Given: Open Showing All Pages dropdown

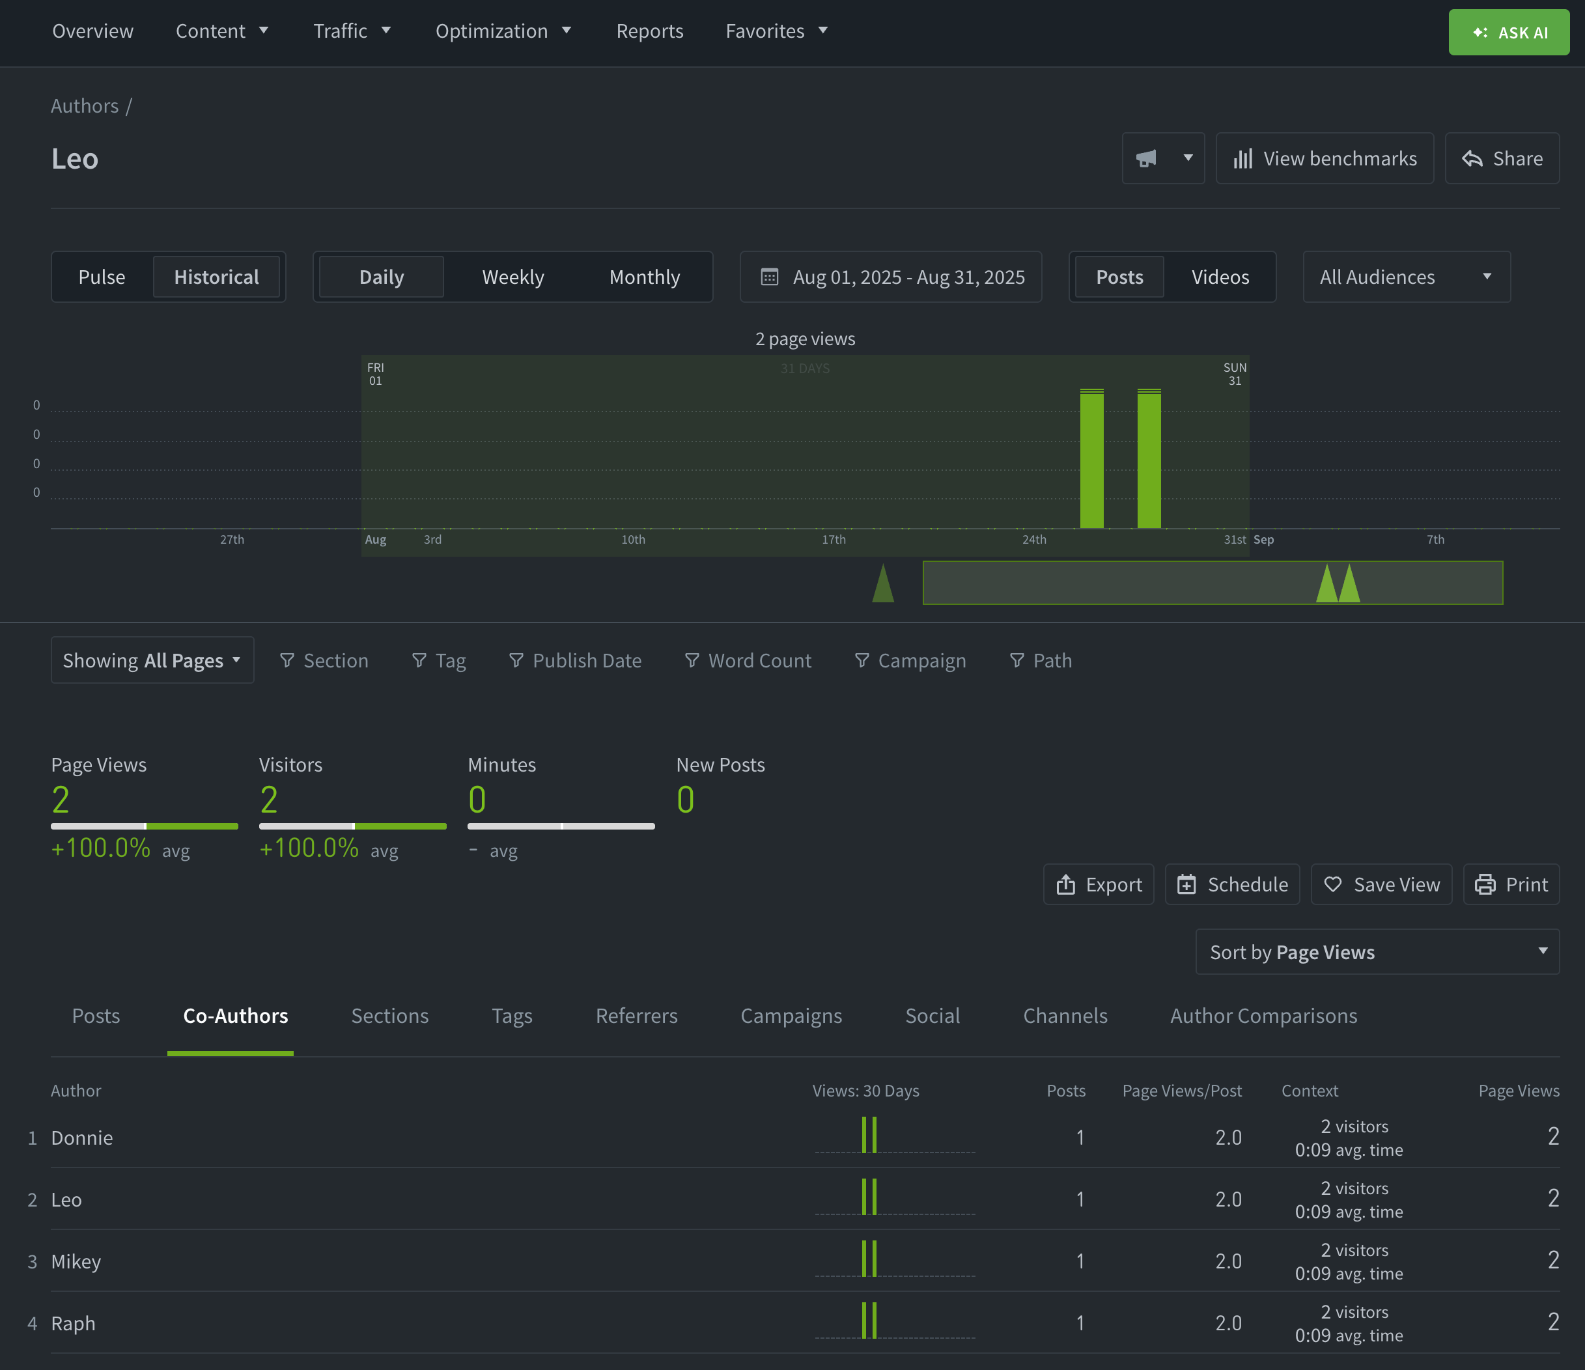Looking at the screenshot, I should point(152,660).
